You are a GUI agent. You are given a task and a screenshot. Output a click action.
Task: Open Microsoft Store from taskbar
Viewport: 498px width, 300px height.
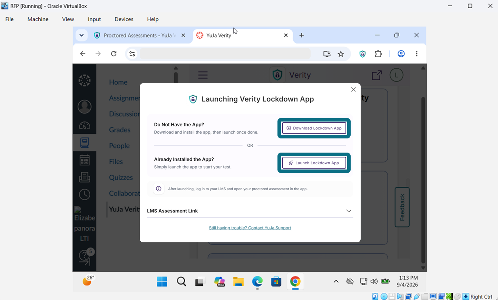point(276,282)
